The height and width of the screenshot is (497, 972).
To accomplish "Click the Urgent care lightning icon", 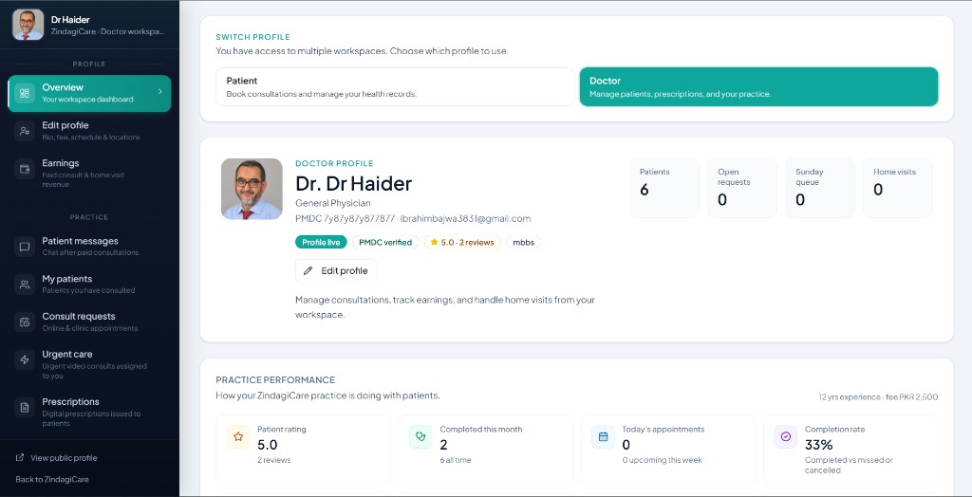I will click(25, 359).
